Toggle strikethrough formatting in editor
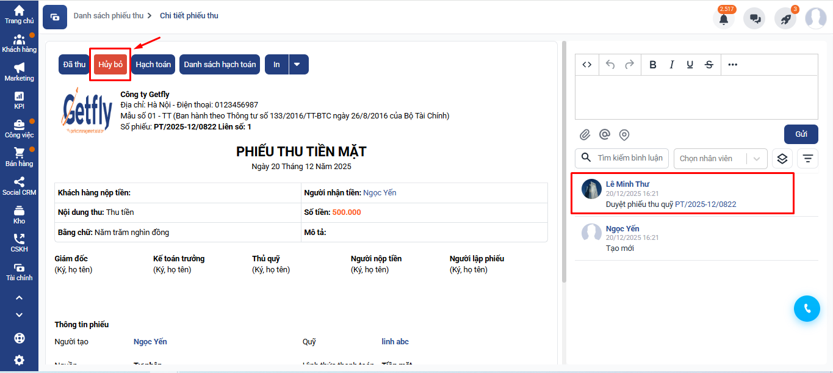This screenshot has height=373, width=833. click(x=709, y=65)
